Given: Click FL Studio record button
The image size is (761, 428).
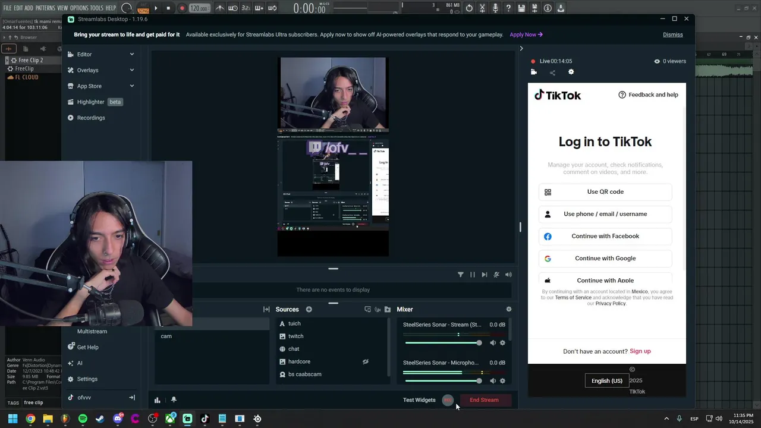Looking at the screenshot, I should pos(182,8).
